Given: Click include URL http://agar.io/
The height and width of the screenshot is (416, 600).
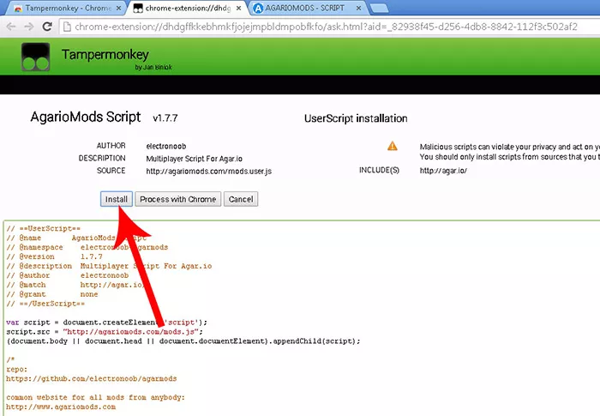Looking at the screenshot, I should (443, 171).
